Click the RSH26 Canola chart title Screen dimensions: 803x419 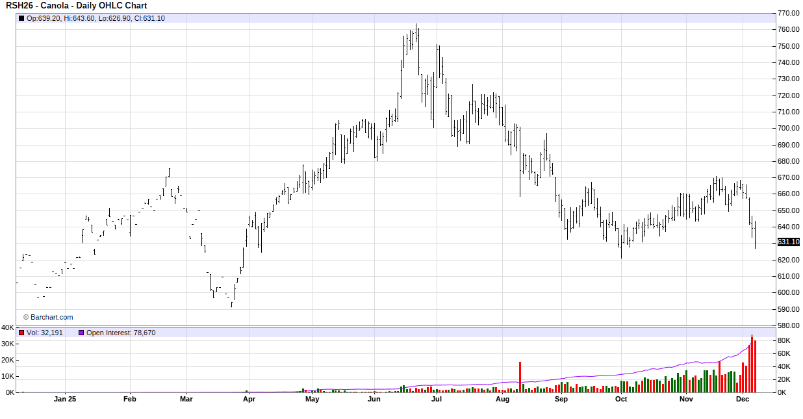(77, 6)
